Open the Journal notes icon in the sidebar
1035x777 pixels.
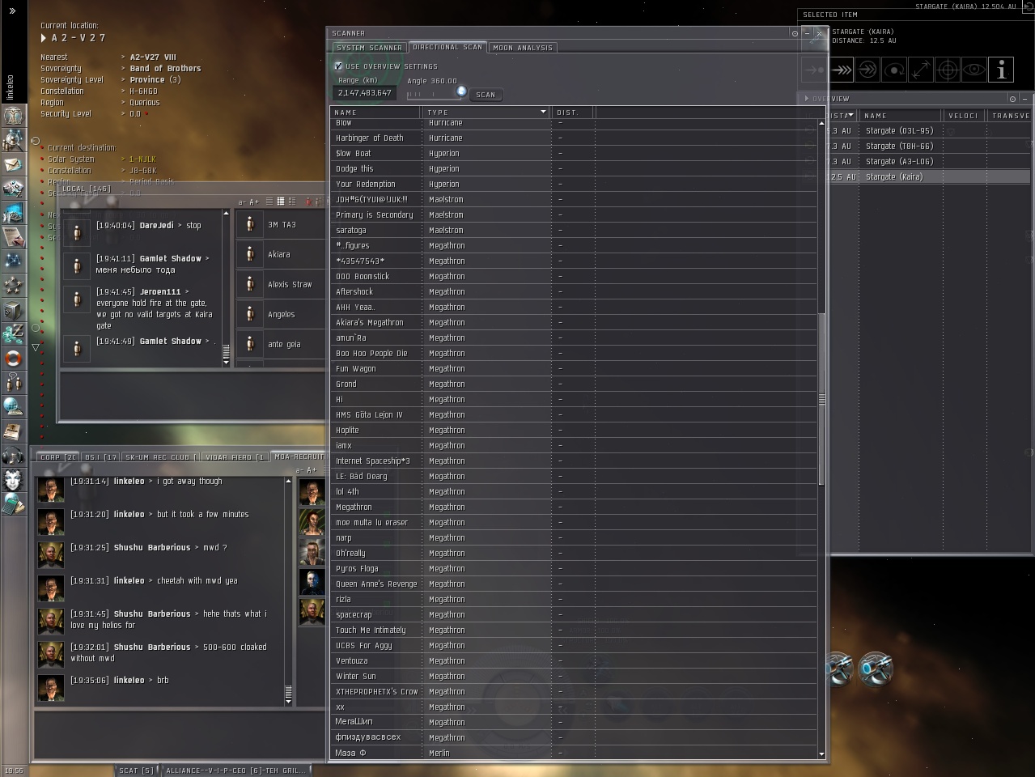click(13, 236)
